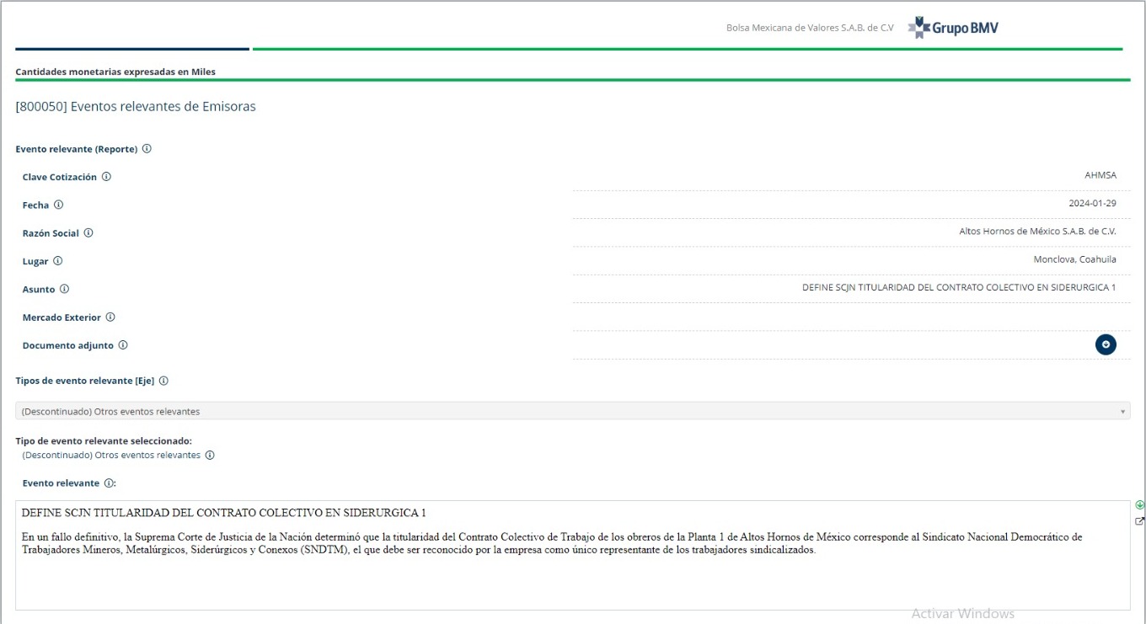1146x624 pixels.
Task: Click info icon beside Lugar label
Action: 58,261
